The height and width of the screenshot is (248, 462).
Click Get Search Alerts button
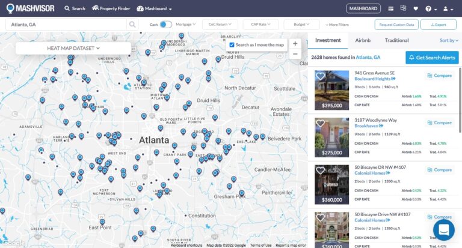click(432, 57)
